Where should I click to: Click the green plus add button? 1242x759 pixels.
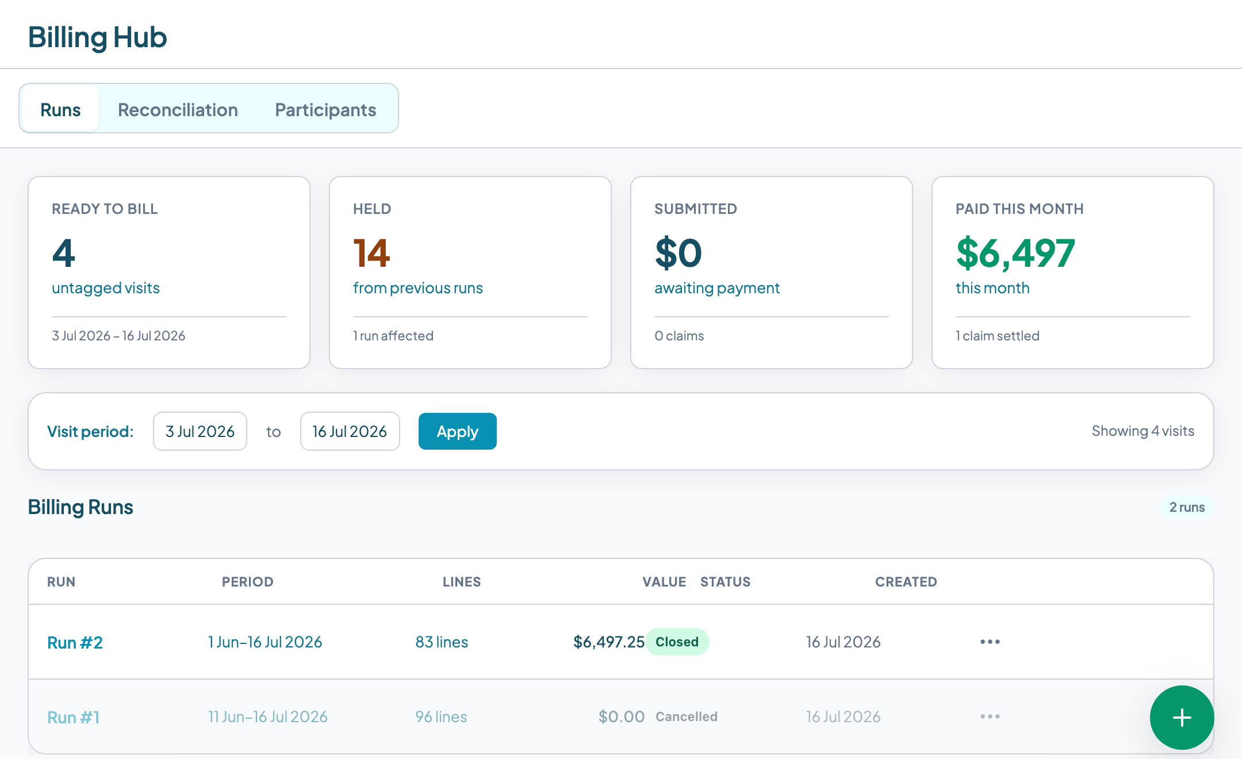pyautogui.click(x=1182, y=717)
